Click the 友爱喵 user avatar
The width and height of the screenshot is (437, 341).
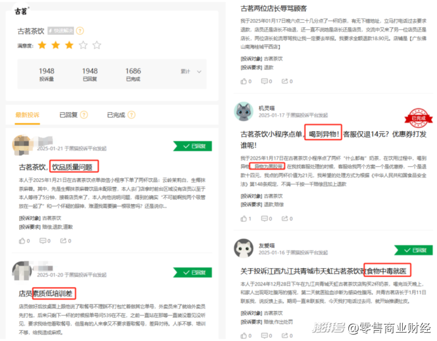[244, 248]
